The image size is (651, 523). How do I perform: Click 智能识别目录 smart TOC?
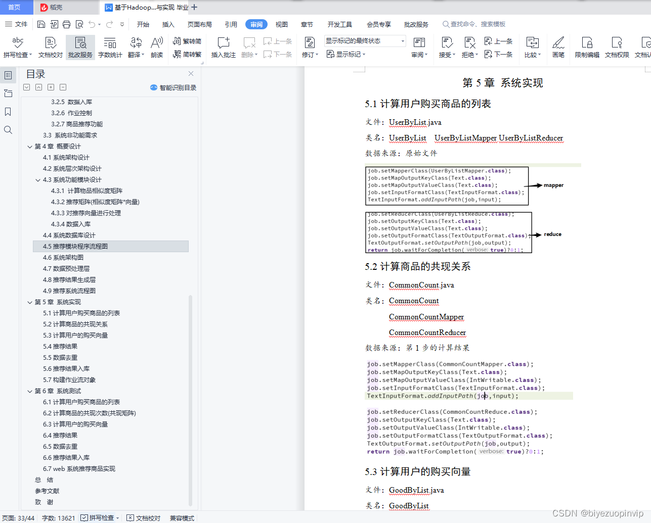point(173,87)
